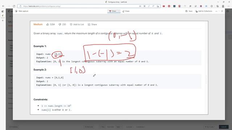Close the Web capture overlay
Screen dimensions: 232x130
(222, 11)
